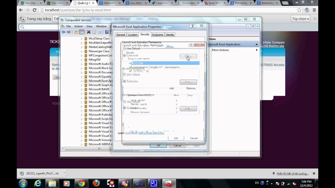Select Customize under Launch and Activation Permissions
The image size is (335, 188).
click(x=124, y=55)
